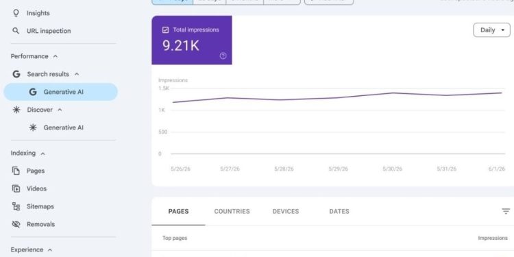514x257 pixels.
Task: Click the 5/26/26 date label
Action: [x=181, y=169]
